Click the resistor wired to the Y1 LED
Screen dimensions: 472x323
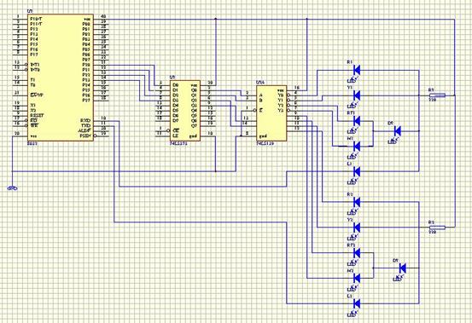[437, 95]
